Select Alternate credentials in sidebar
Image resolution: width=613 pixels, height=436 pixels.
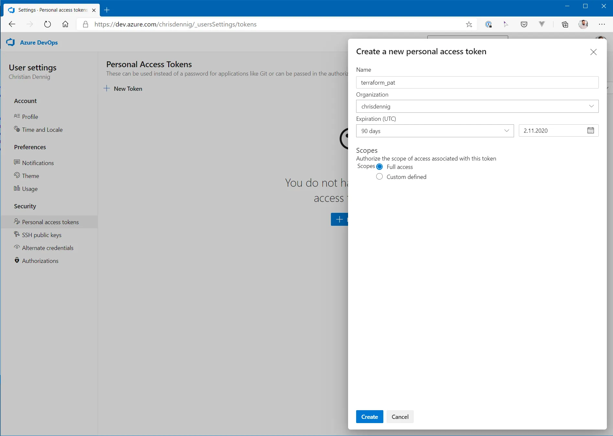coord(47,248)
